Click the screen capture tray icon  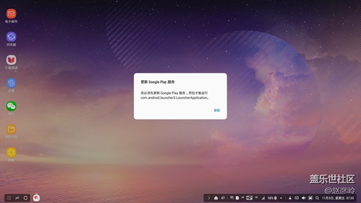310,198
